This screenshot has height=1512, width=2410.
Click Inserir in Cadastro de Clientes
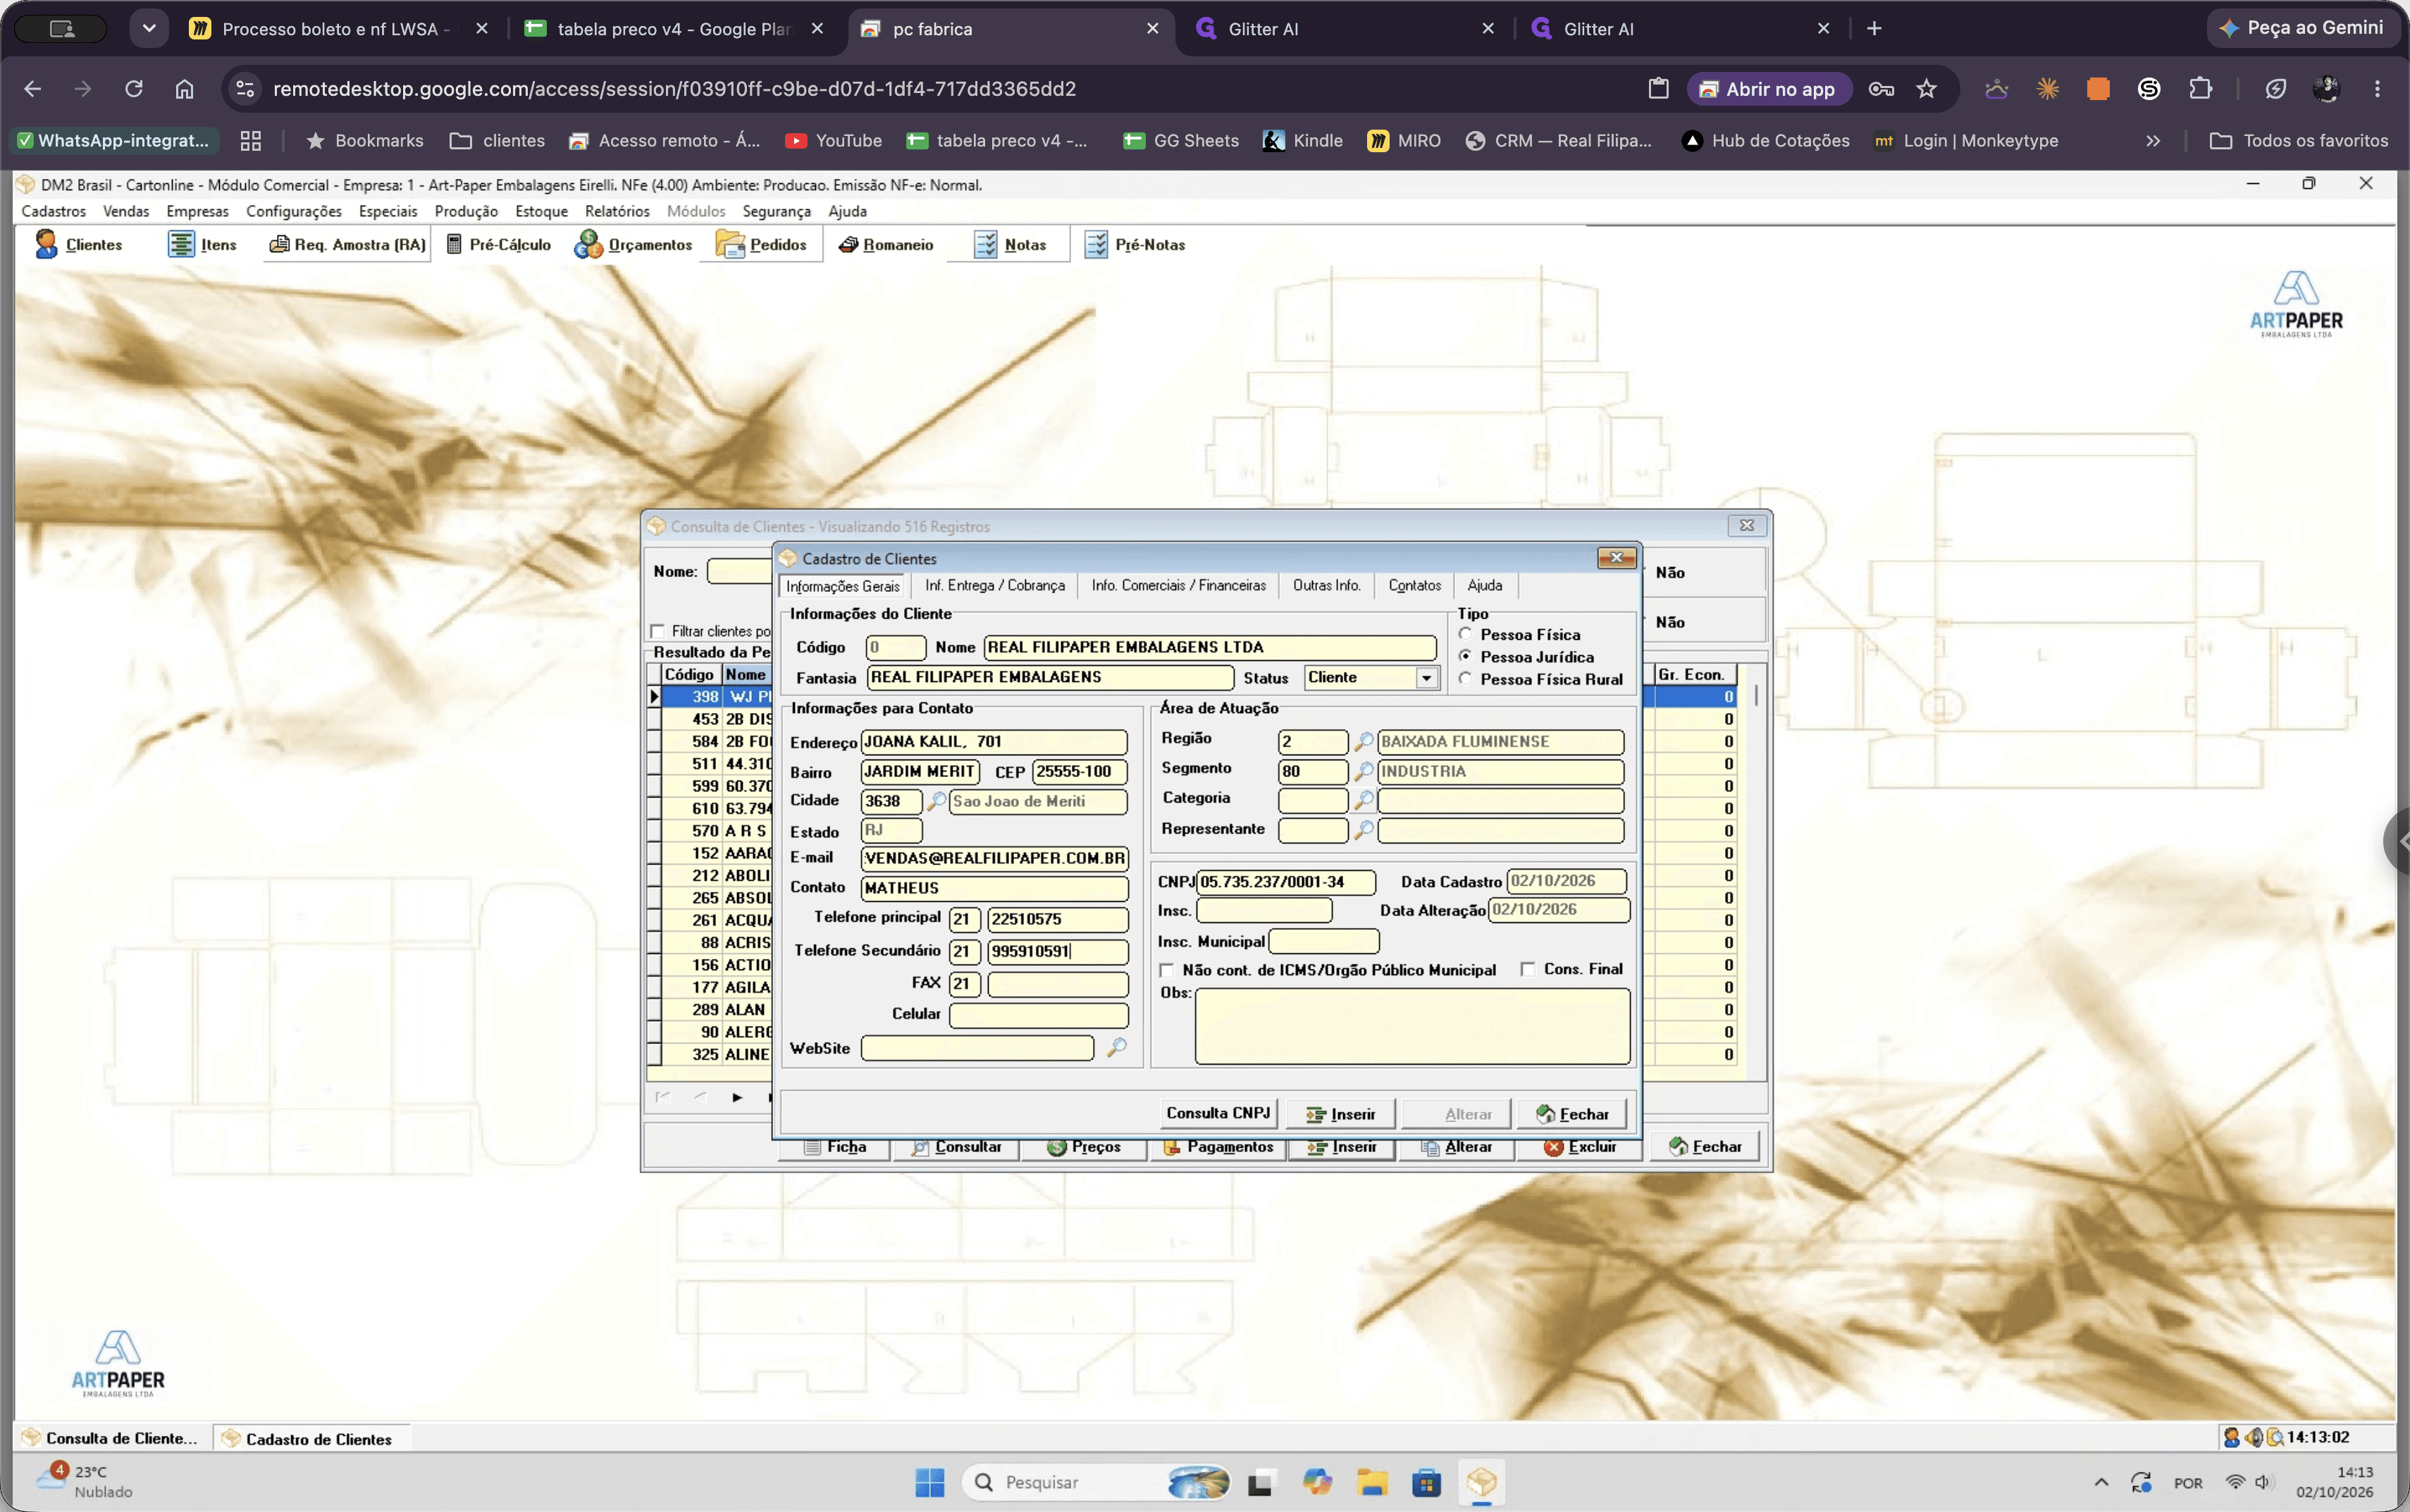coord(1342,1114)
